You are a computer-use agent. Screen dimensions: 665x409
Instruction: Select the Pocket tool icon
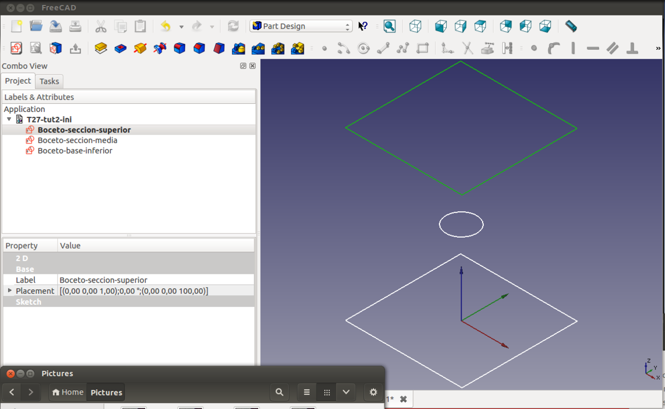coord(120,48)
